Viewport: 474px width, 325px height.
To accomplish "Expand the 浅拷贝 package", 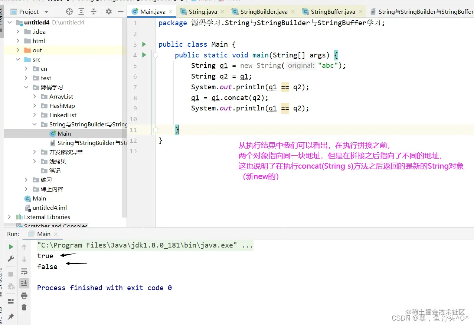I will (x=35, y=162).
